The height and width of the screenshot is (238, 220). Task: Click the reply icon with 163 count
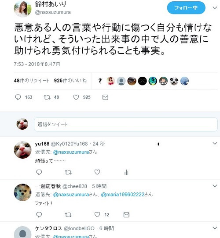[18, 97]
